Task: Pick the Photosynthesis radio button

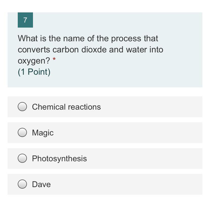Action: coord(23,158)
